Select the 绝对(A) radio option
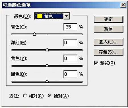This screenshot has width=128, height=108. [x=49, y=96]
